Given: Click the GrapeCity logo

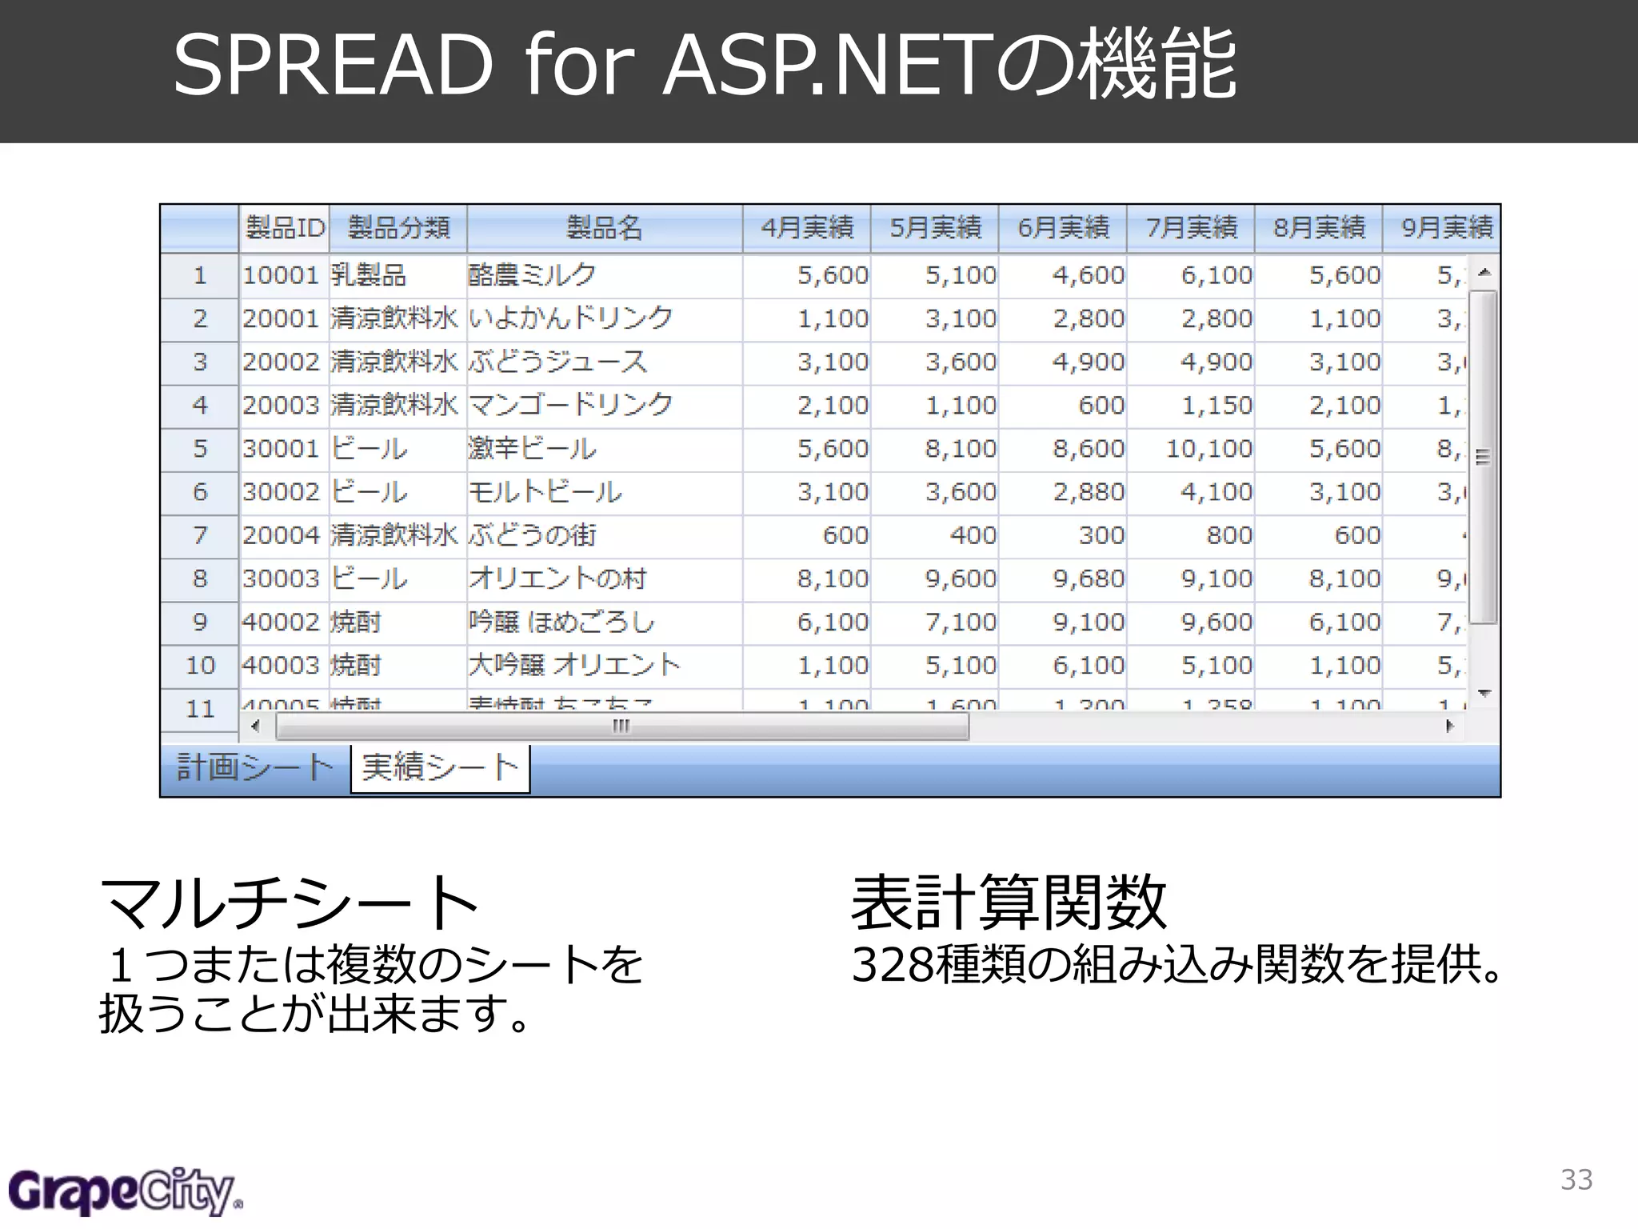Looking at the screenshot, I should (126, 1192).
